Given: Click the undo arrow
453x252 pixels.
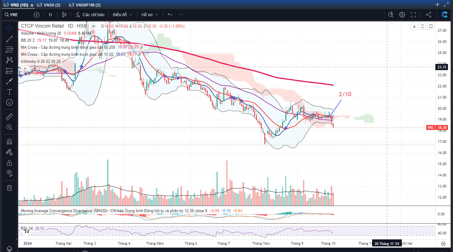Looking at the screenshot, I should coord(170,15).
